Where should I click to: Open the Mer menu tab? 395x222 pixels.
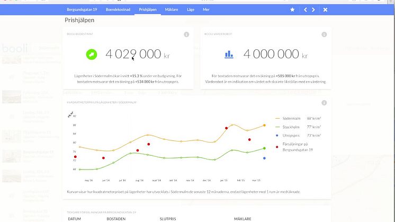206,10
